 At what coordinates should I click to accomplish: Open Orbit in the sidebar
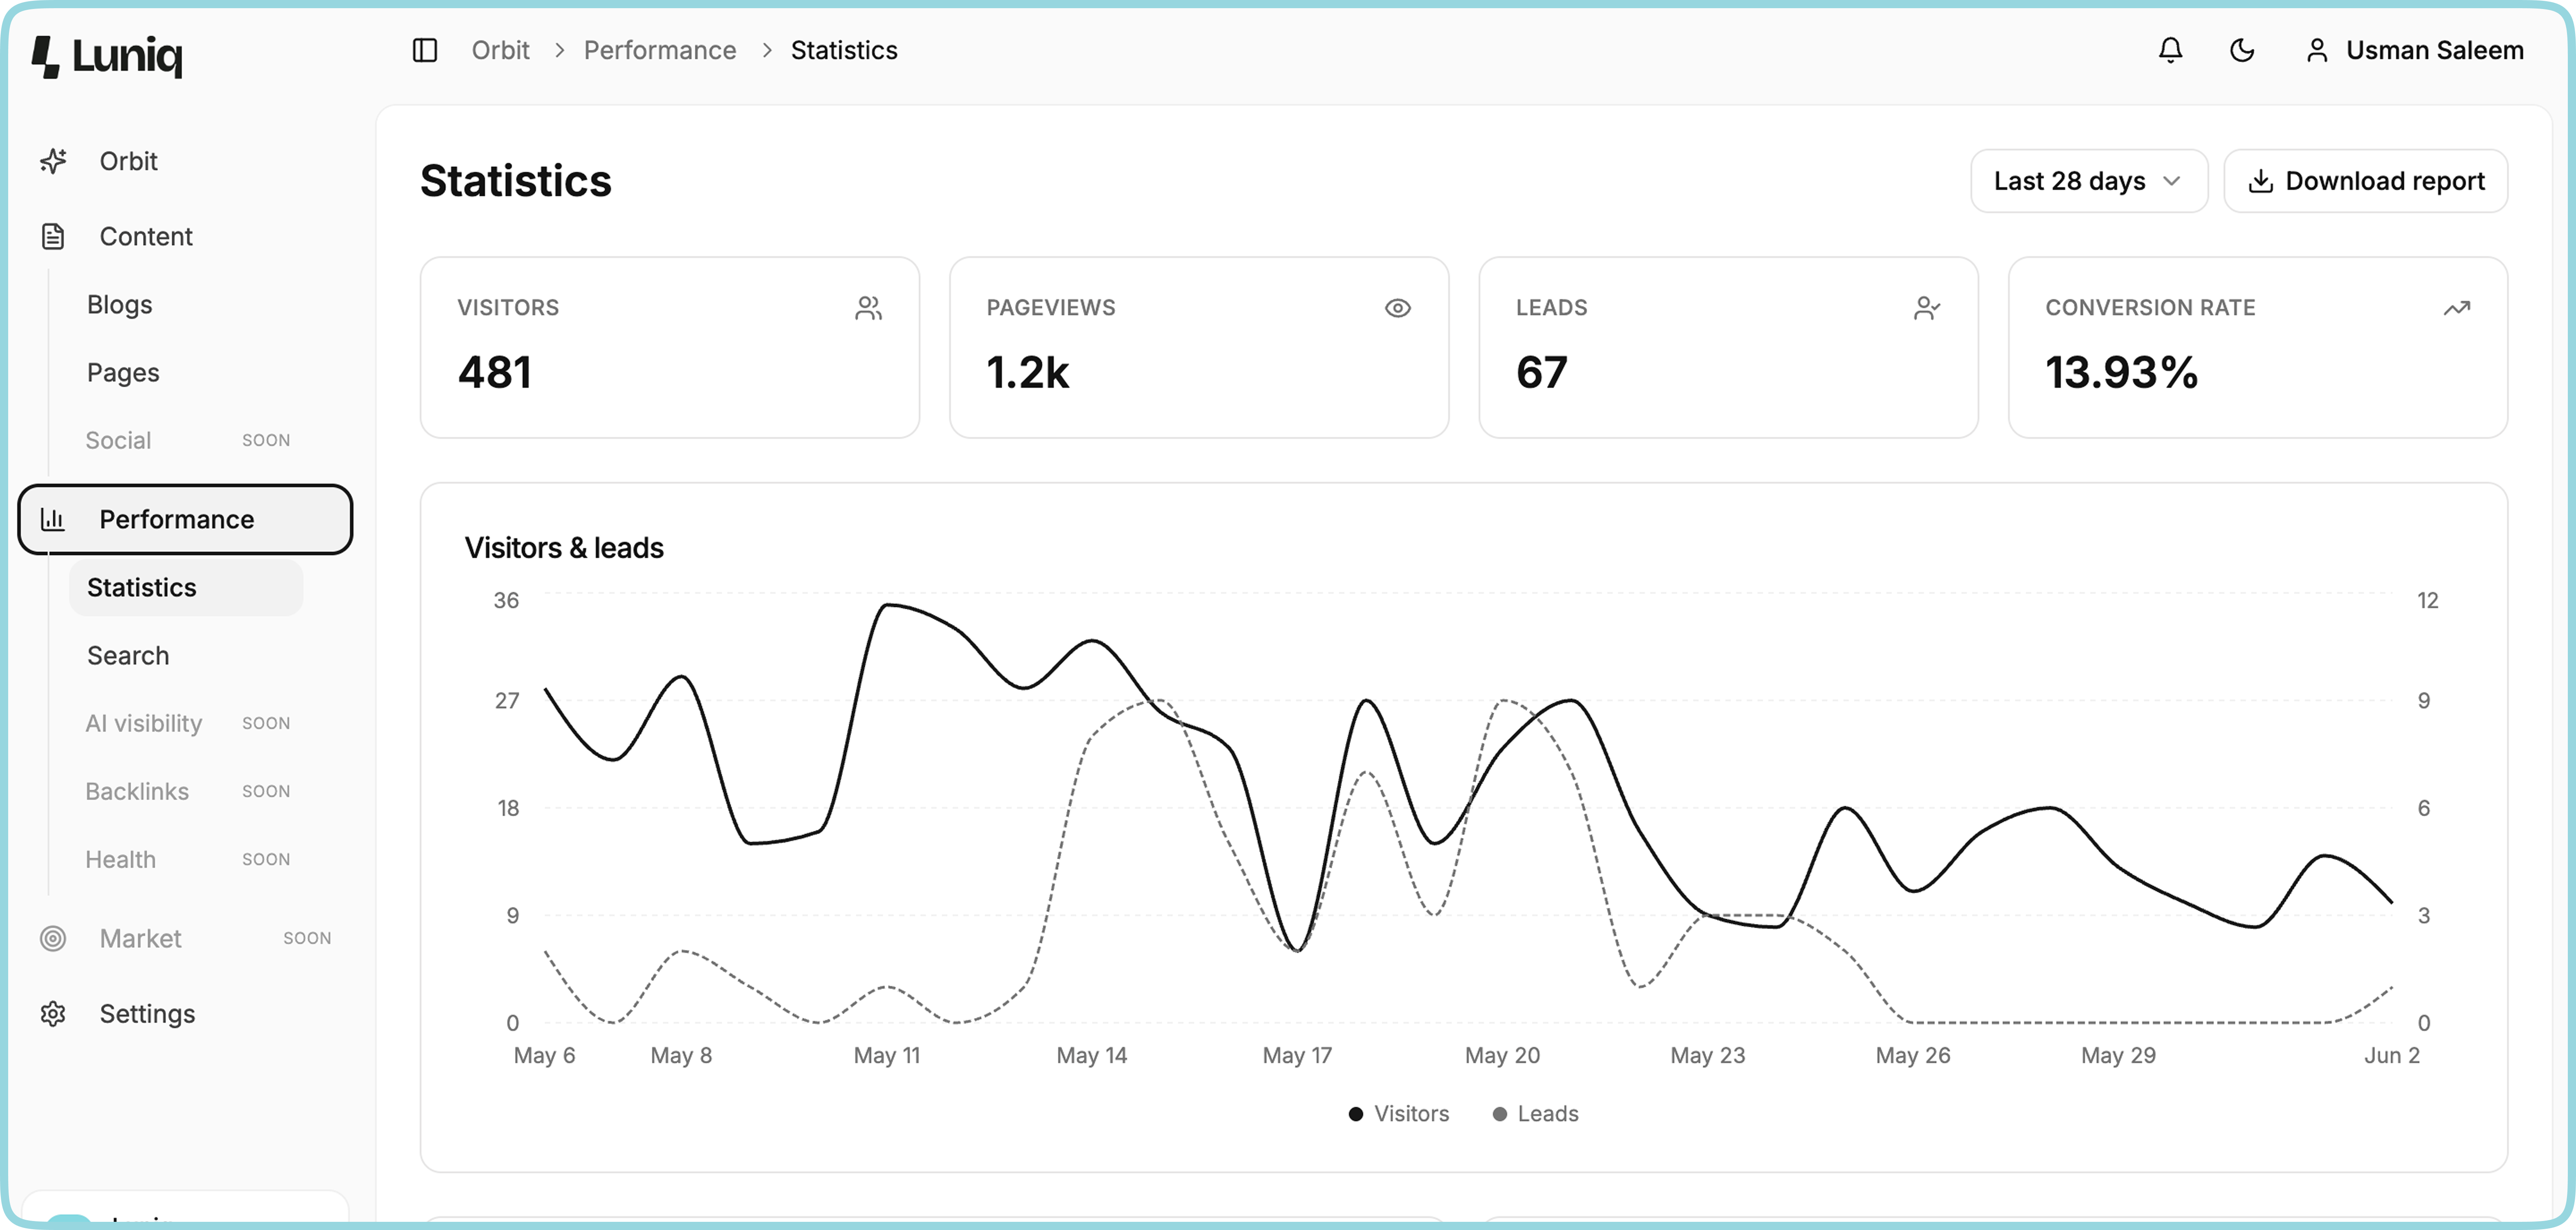185,161
